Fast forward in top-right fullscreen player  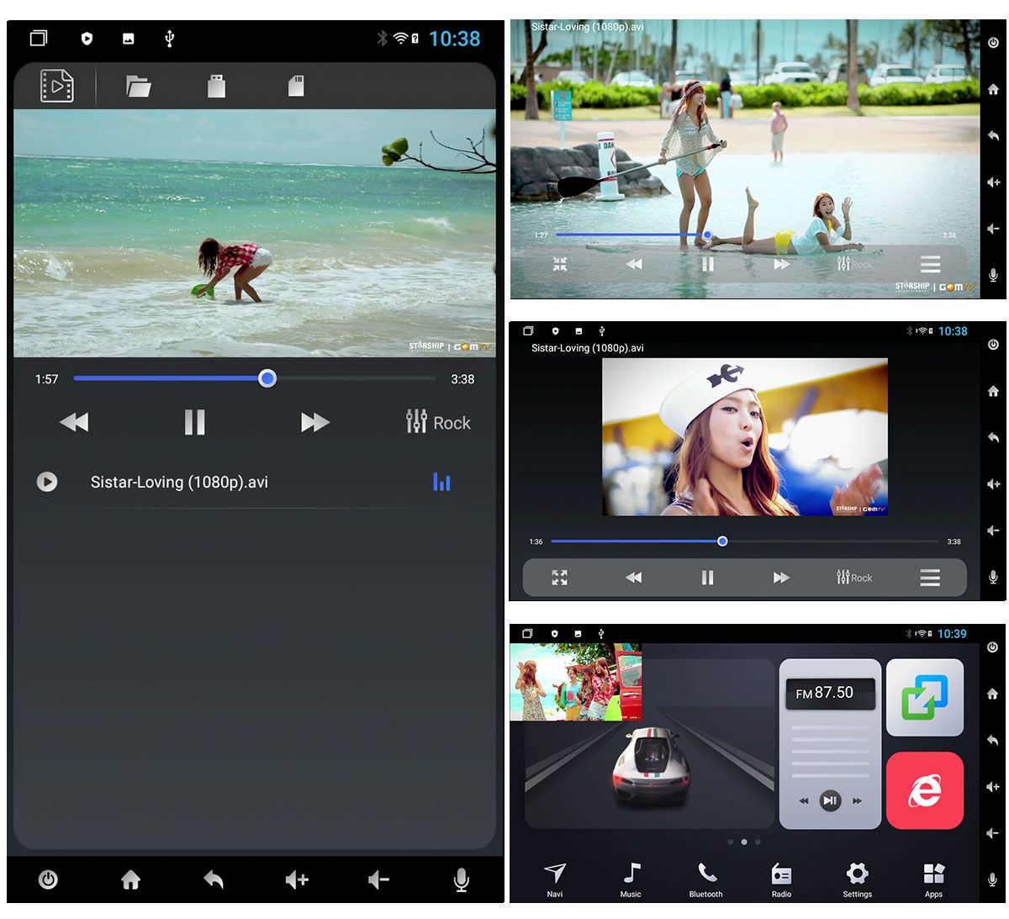coord(782,264)
